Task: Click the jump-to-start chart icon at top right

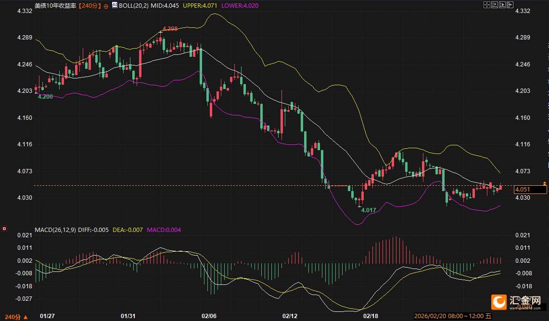Action: tap(495, 4)
